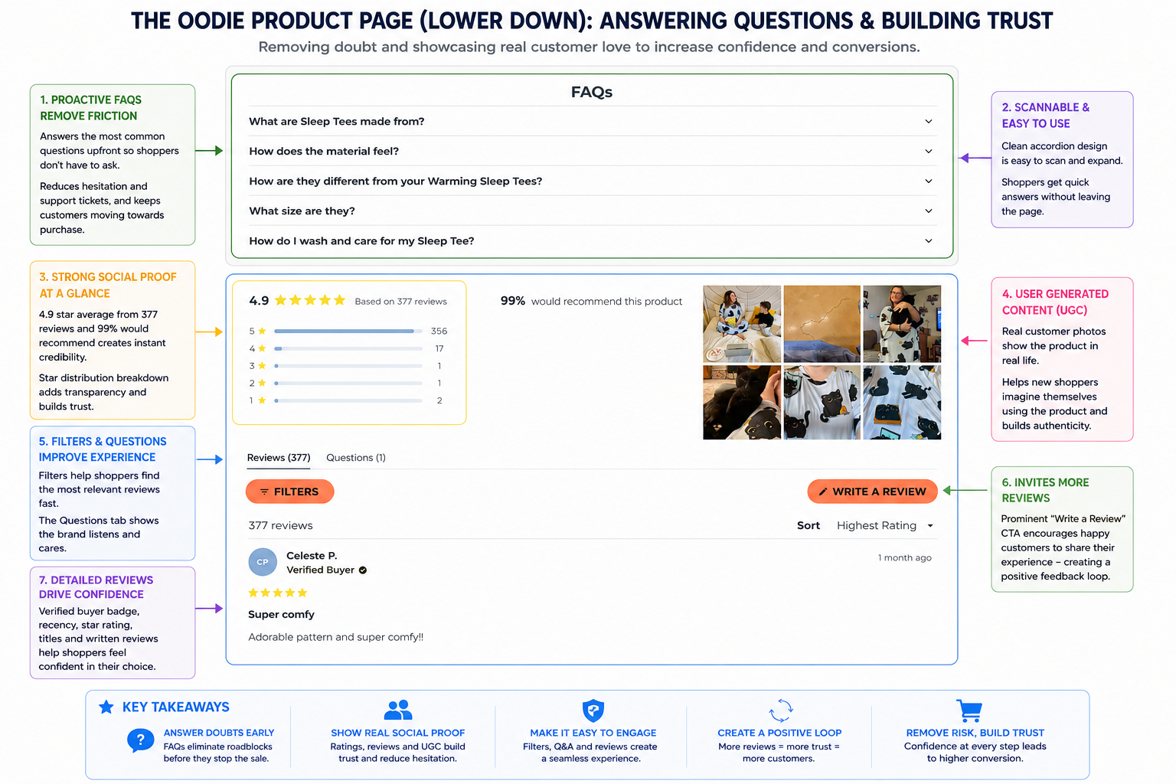
Task: Expand 'What size are they?' chevron
Action: [929, 211]
